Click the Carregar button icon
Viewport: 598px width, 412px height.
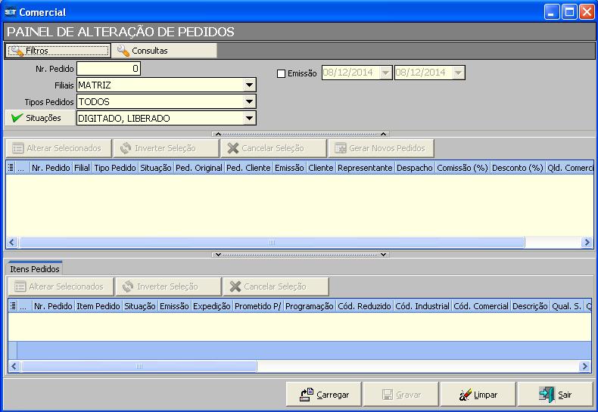[x=307, y=395]
